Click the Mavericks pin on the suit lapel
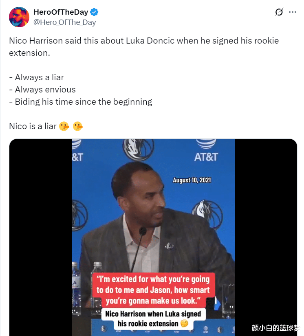Viewport: 304px width, 336px height. (170, 246)
